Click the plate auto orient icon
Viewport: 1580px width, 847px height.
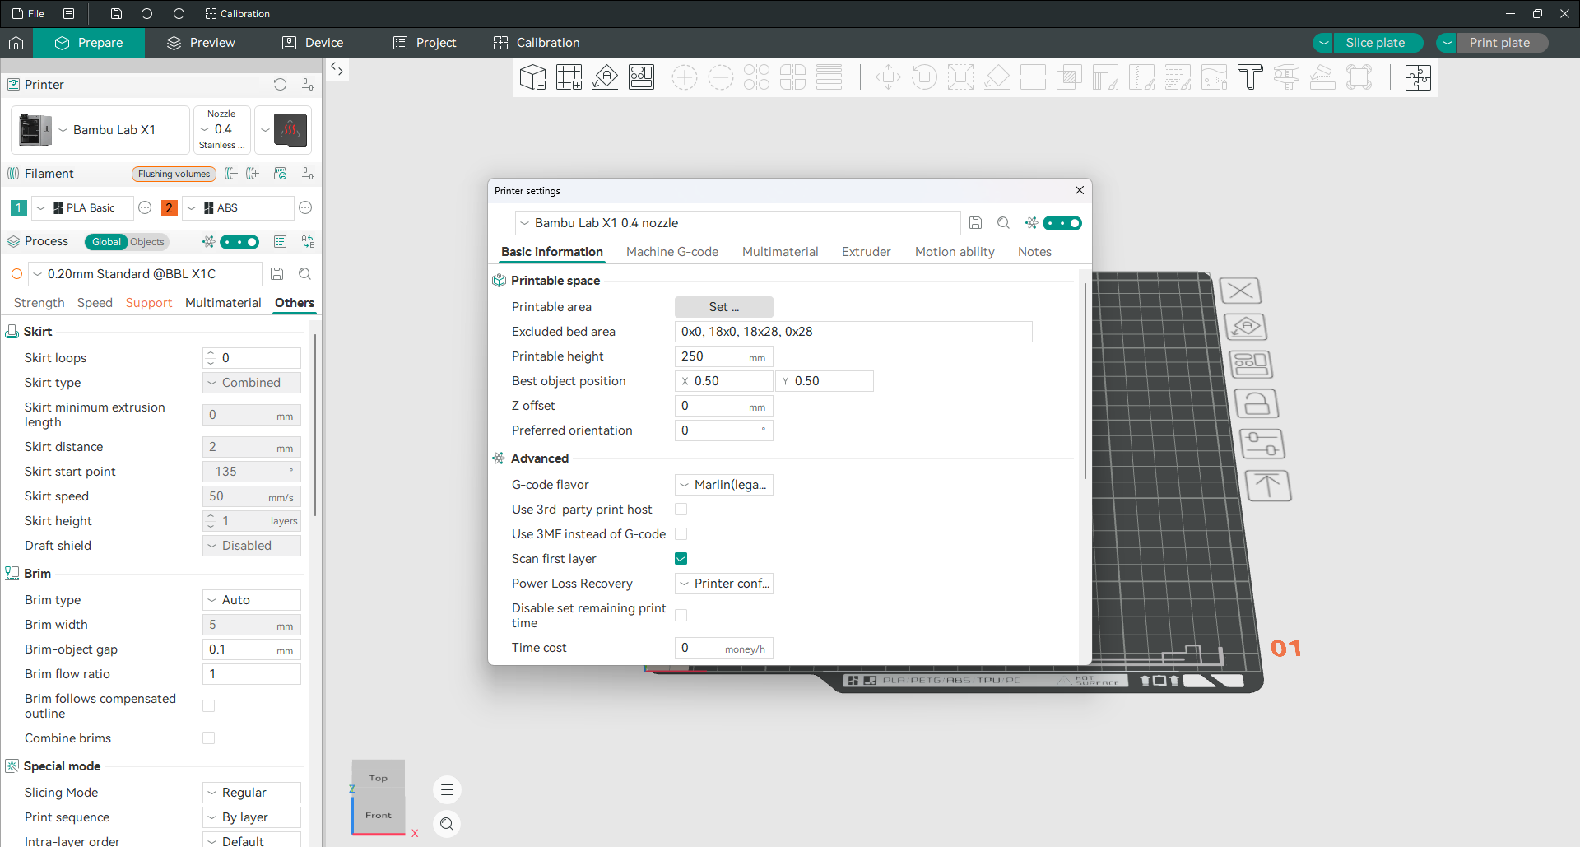click(1245, 327)
